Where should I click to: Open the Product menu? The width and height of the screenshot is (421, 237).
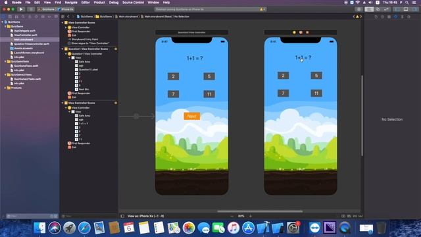click(99, 3)
